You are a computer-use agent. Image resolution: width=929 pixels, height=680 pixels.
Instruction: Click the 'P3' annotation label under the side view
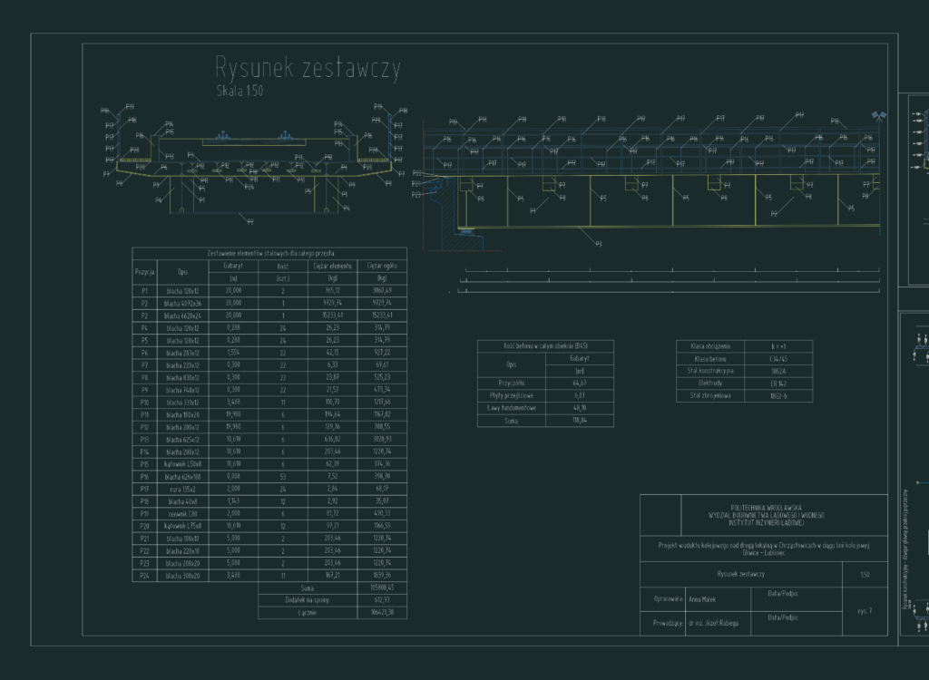tap(599, 244)
